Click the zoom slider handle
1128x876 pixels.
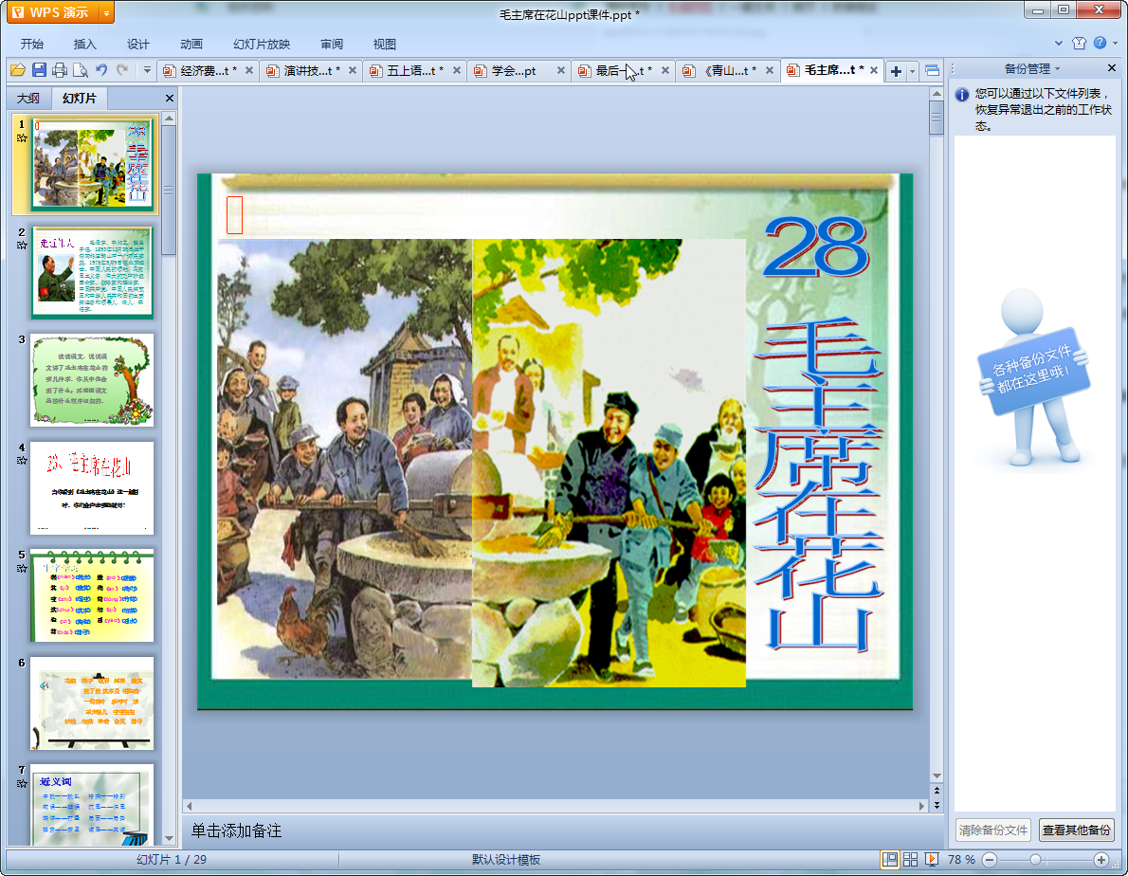coord(1035,860)
